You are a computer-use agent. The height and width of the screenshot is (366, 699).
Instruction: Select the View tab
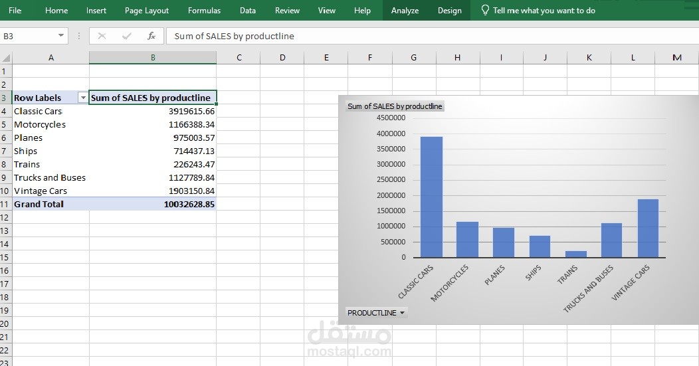click(x=327, y=10)
